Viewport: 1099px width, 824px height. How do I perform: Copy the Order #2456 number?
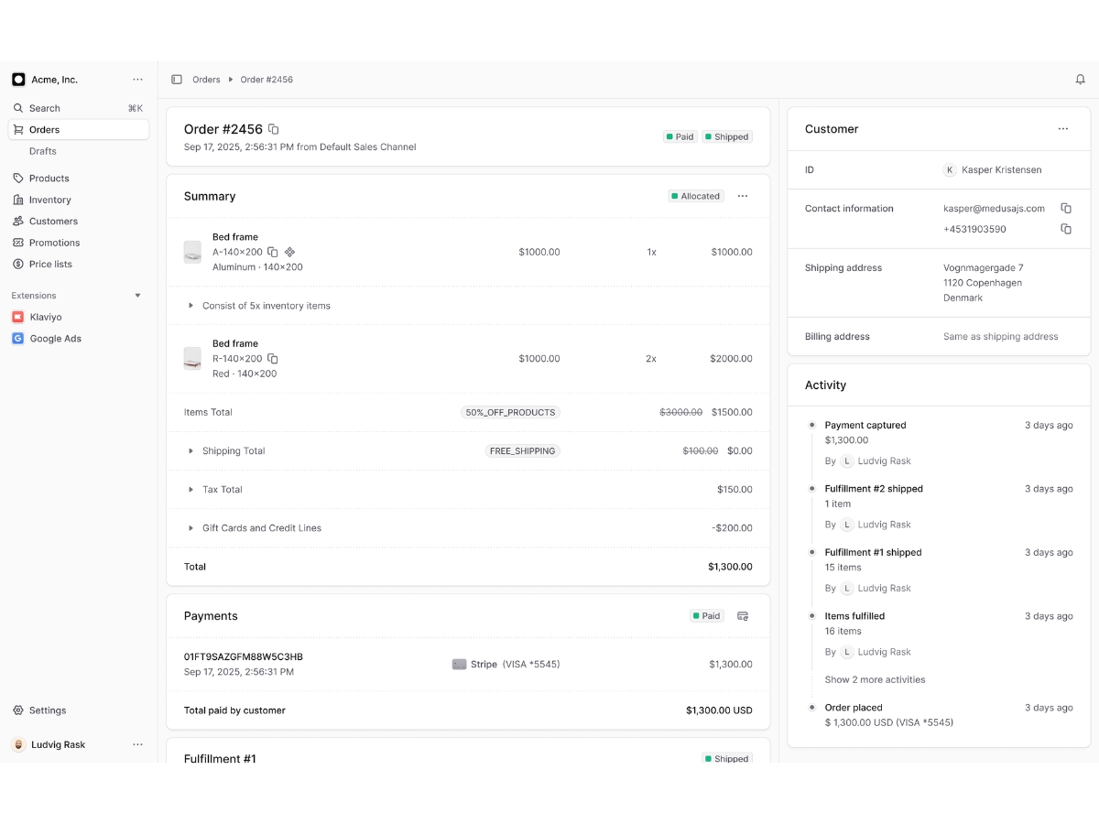[x=273, y=130]
